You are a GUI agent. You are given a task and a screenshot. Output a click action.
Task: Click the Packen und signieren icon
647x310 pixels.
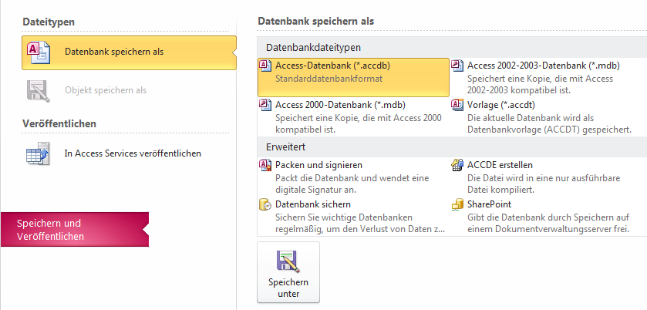265,165
